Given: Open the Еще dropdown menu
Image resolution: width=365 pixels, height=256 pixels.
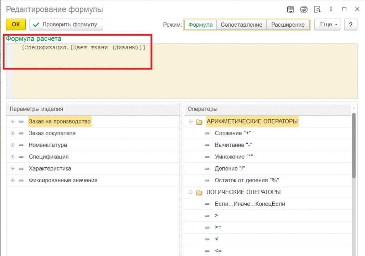Looking at the screenshot, I should click(x=327, y=25).
